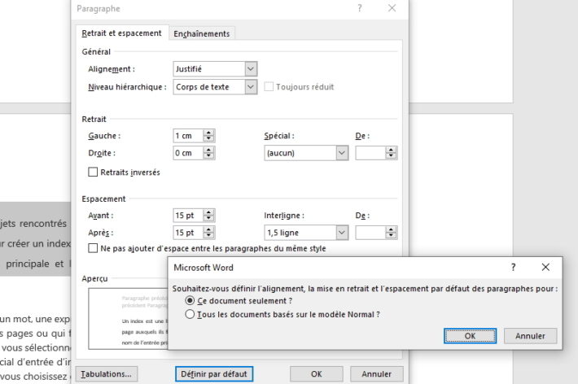The image size is (578, 384).
Task: Select Ce document seulement option
Action: tap(190, 301)
